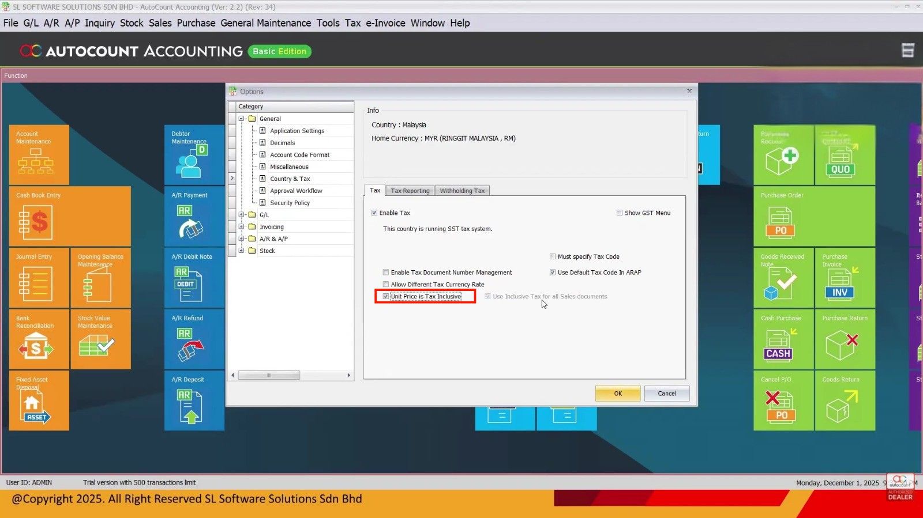Open the A/R Debit Note tile
This screenshot has width=923, height=518.
click(194, 278)
